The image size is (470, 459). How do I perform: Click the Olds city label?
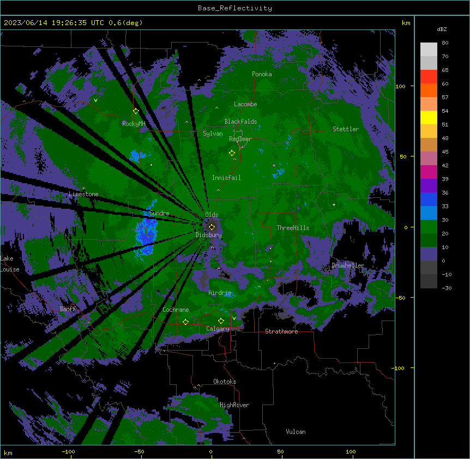click(x=212, y=215)
